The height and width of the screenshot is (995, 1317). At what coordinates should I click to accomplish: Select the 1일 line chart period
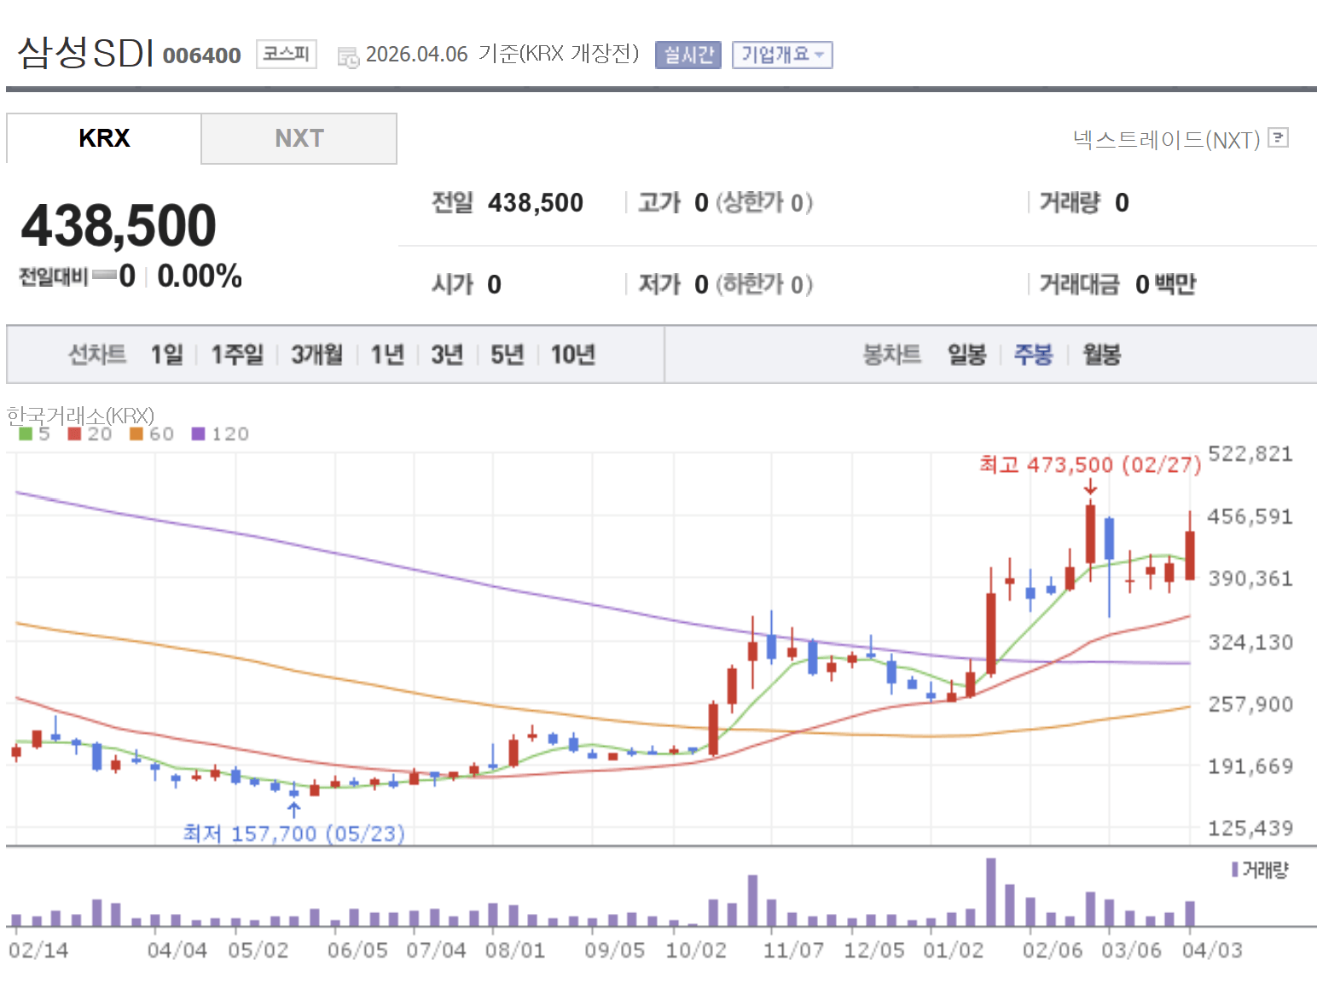point(167,354)
